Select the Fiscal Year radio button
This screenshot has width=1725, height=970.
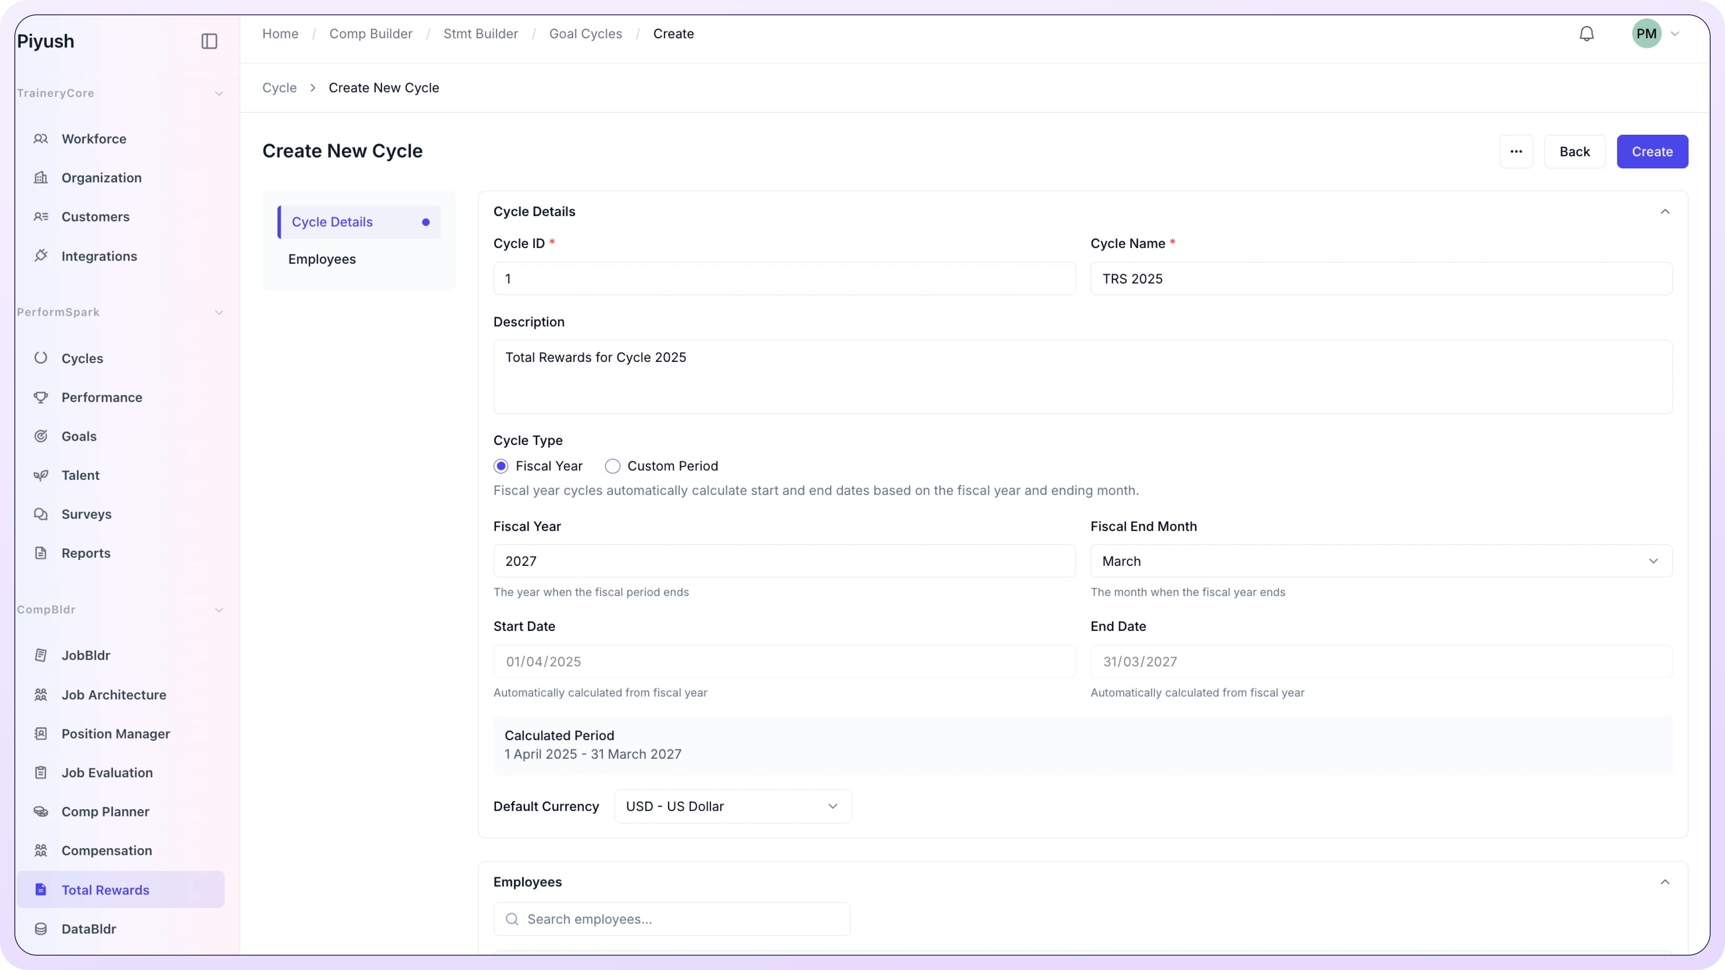point(501,466)
